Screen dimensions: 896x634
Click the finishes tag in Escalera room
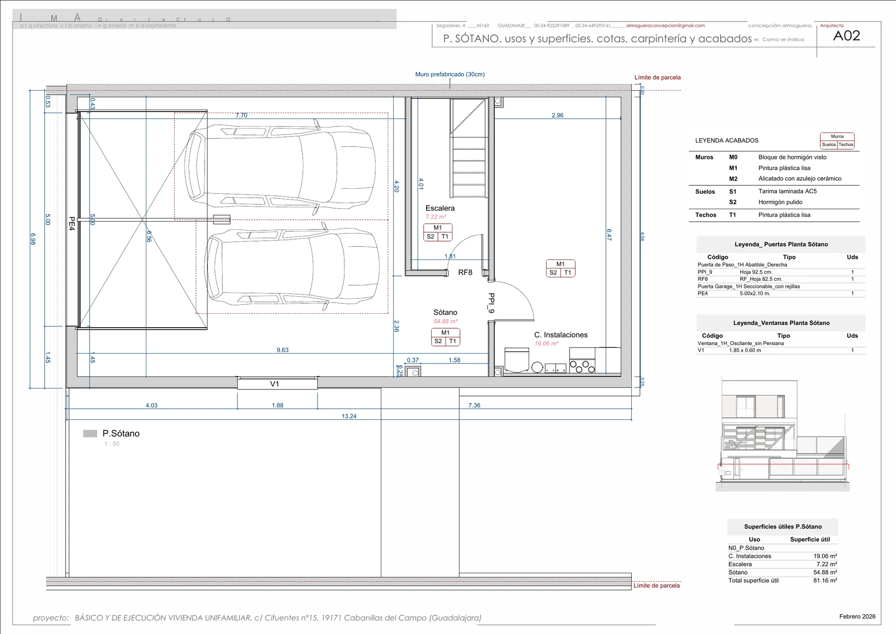click(438, 232)
